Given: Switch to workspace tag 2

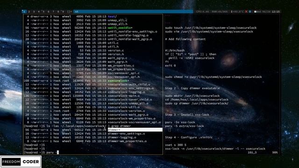Looking at the screenshot, I should (29, 12).
